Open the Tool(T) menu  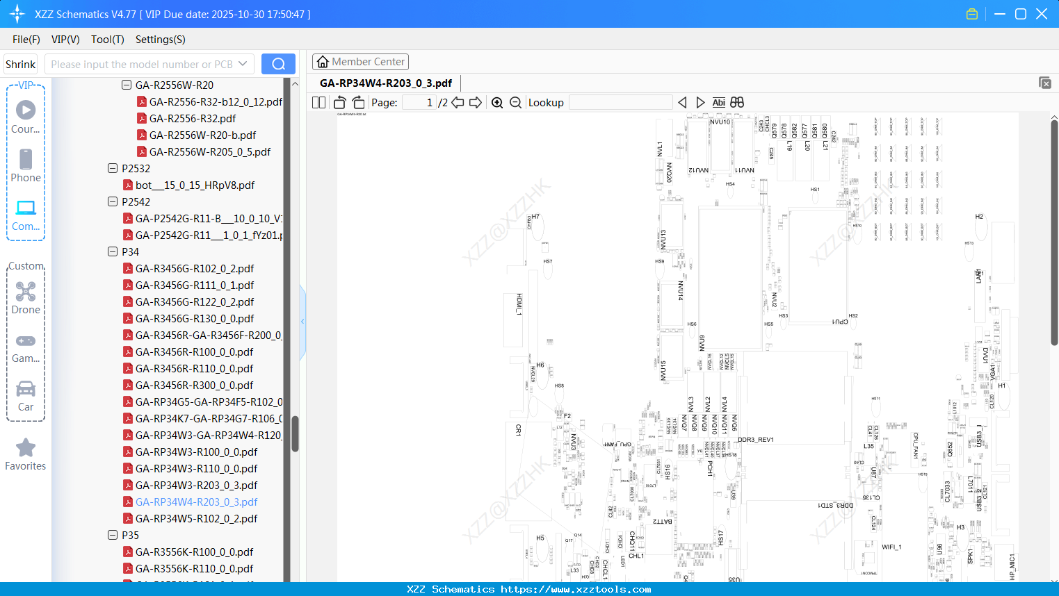(x=108, y=40)
